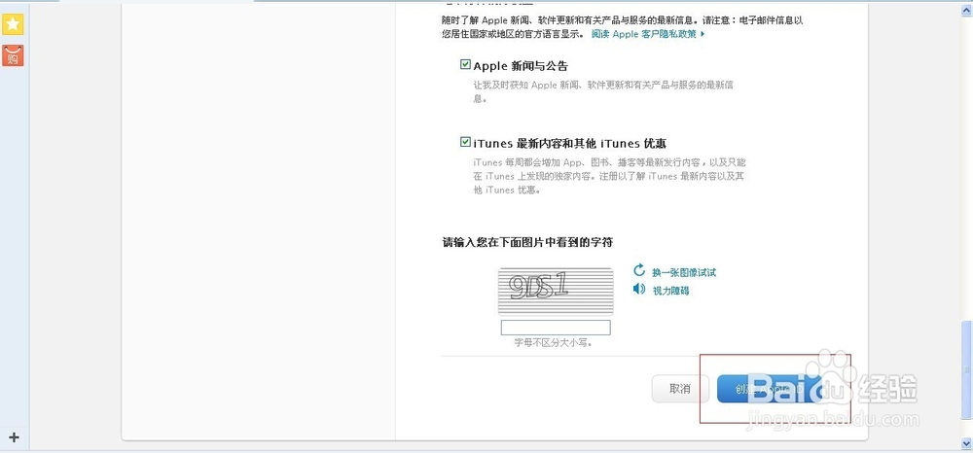Uncheck the Apple 新闻与公告 checkbox

pos(465,64)
